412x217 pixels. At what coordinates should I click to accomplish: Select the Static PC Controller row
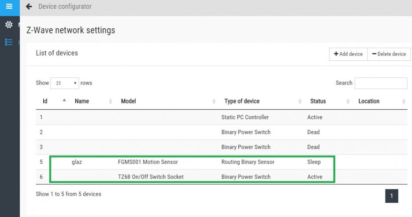point(222,117)
